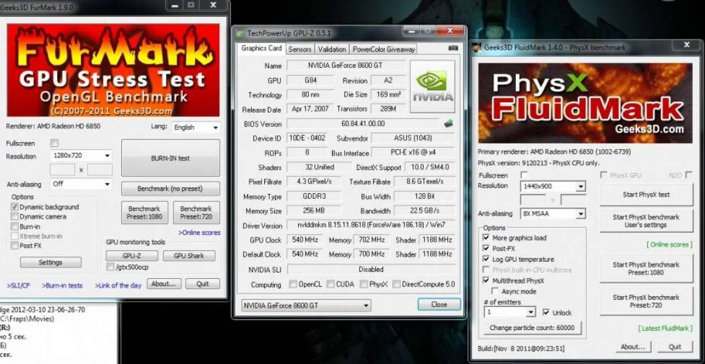Screen dimensions: 705x364
Task: Click BIOS save chip icon in GPU-Z
Action: [448, 123]
